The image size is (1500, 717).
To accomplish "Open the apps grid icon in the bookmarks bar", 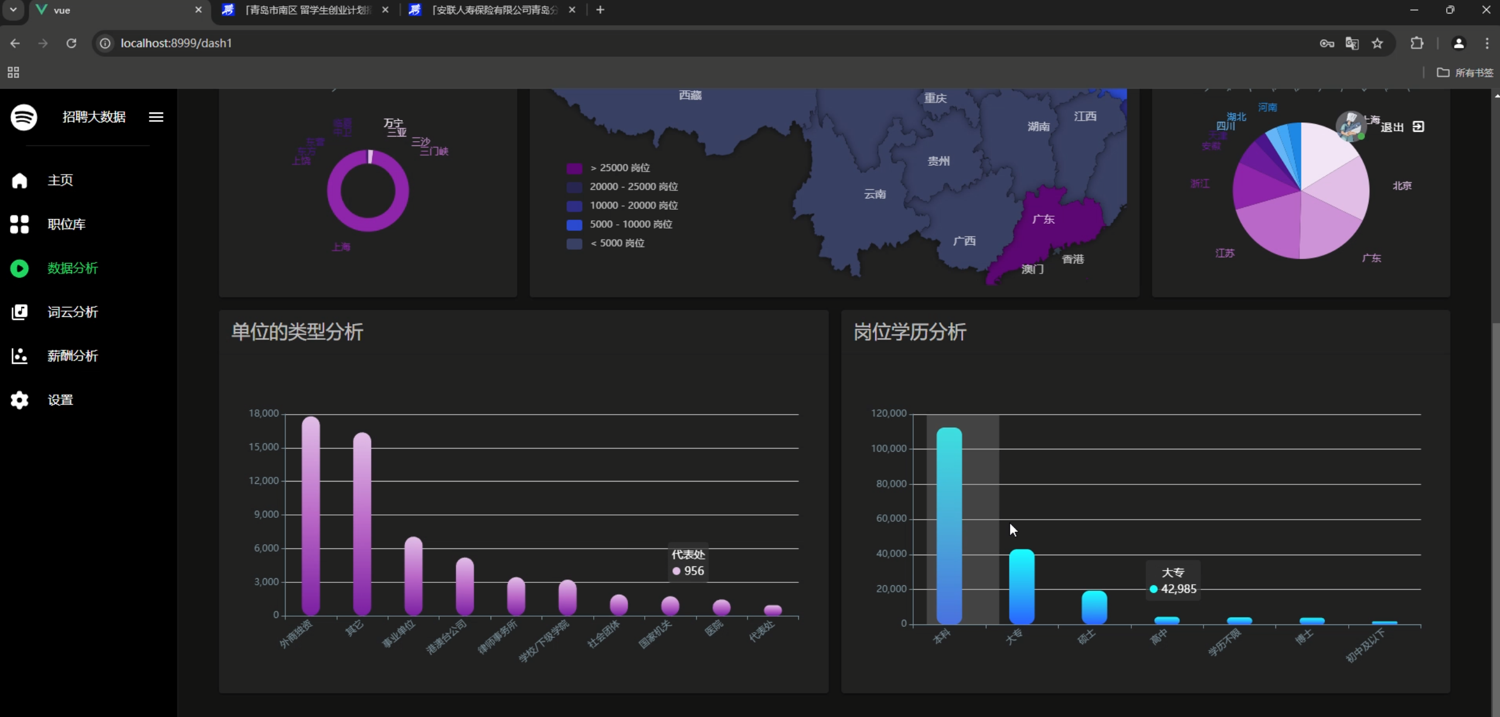I will (13, 73).
